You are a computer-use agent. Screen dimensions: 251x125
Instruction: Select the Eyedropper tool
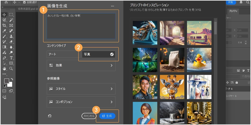click(4, 31)
